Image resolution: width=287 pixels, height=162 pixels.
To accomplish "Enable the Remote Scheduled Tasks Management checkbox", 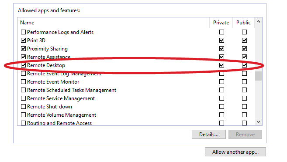I will pyautogui.click(x=23, y=90).
